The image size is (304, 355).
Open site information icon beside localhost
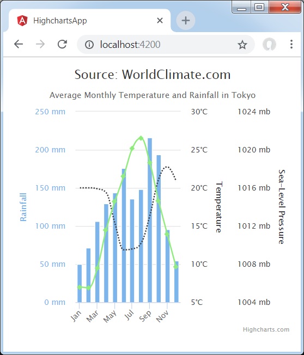click(x=89, y=45)
